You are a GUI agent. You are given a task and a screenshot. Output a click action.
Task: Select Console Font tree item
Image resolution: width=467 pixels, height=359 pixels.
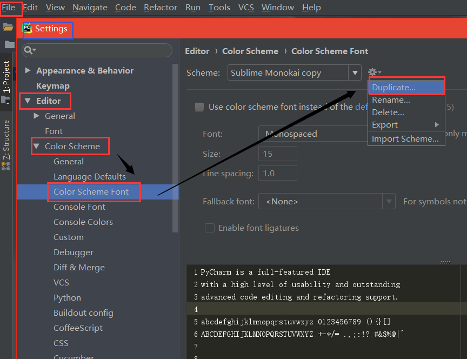tap(79, 207)
